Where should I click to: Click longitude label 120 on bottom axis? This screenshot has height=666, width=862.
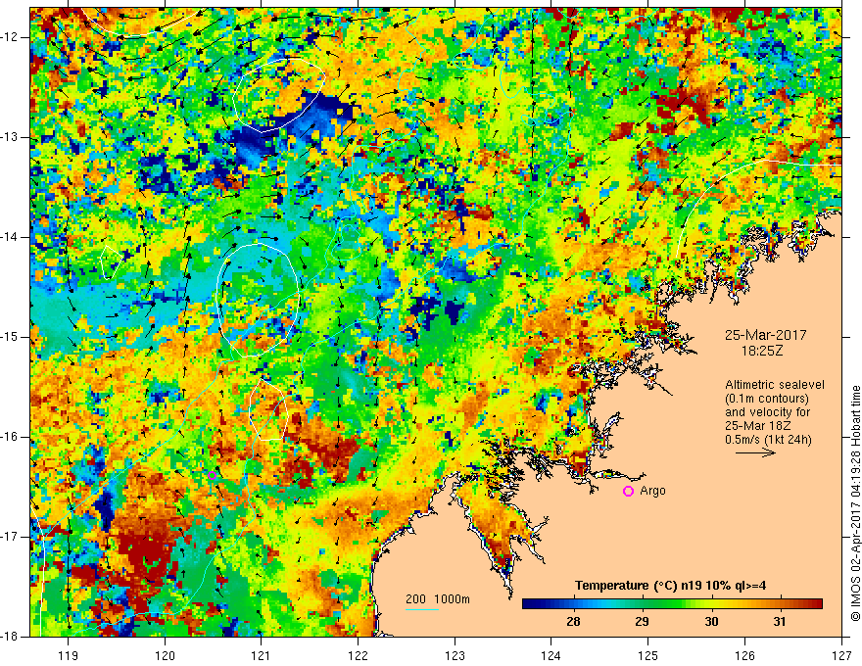165,655
